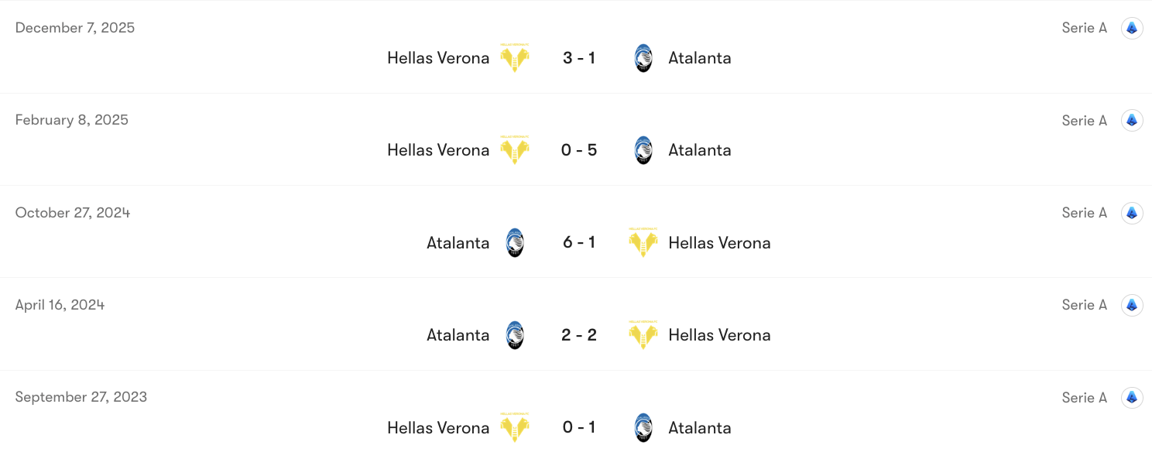The image size is (1152, 452).
Task: Open the Atalanta crest for the April 16 draw
Action: click(514, 334)
